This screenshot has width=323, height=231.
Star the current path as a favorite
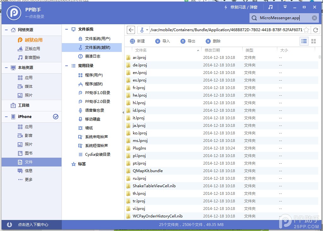pos(306,30)
